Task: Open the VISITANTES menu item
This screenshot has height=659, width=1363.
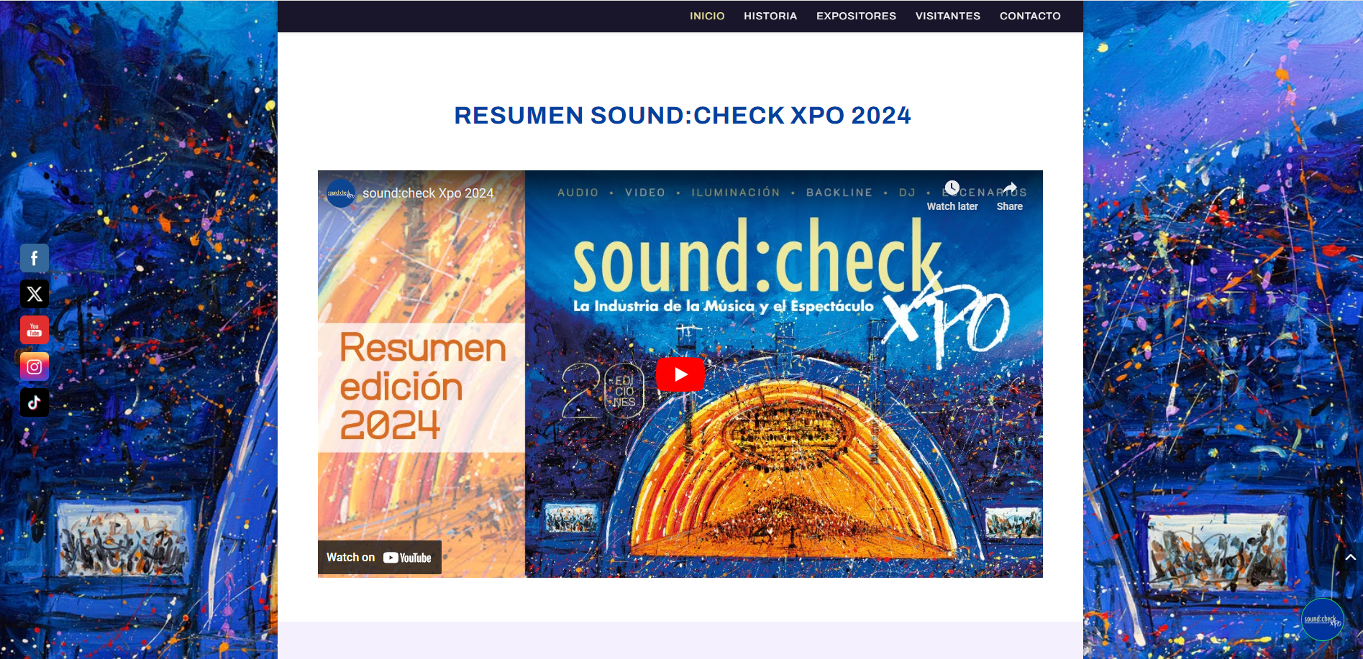Action: 947,16
